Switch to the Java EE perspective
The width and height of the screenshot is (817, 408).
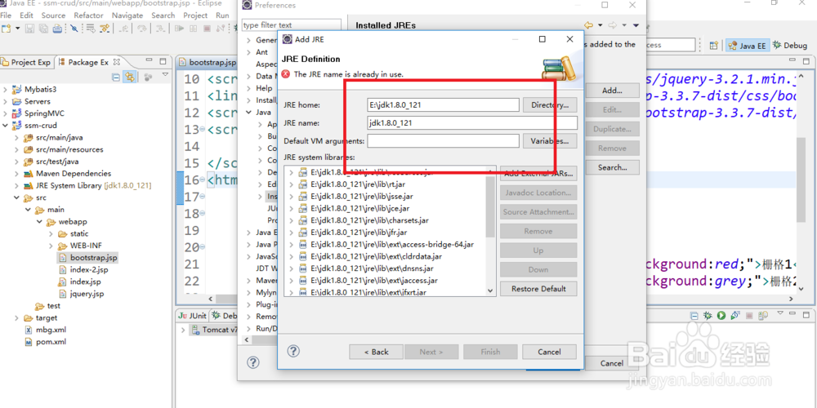748,45
